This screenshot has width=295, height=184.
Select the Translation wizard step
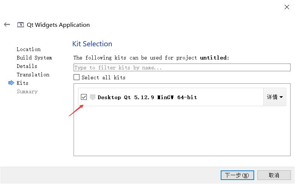pos(33,75)
